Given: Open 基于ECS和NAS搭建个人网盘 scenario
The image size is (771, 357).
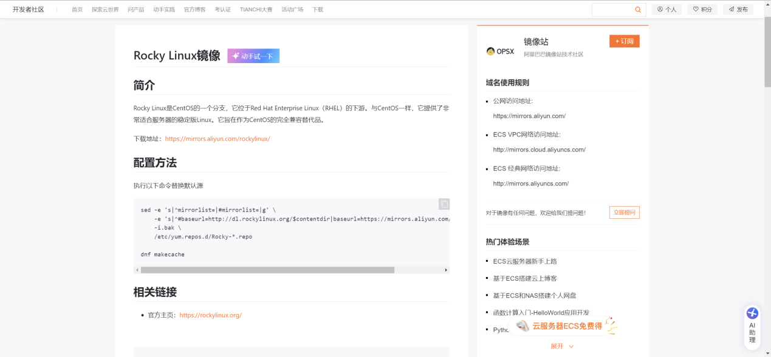Looking at the screenshot, I should [x=534, y=295].
